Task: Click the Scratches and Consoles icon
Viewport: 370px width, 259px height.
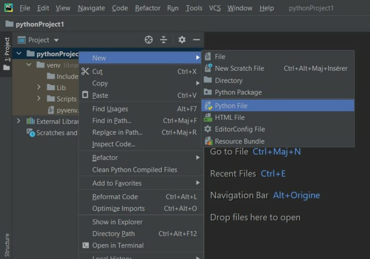Action: [x=31, y=132]
